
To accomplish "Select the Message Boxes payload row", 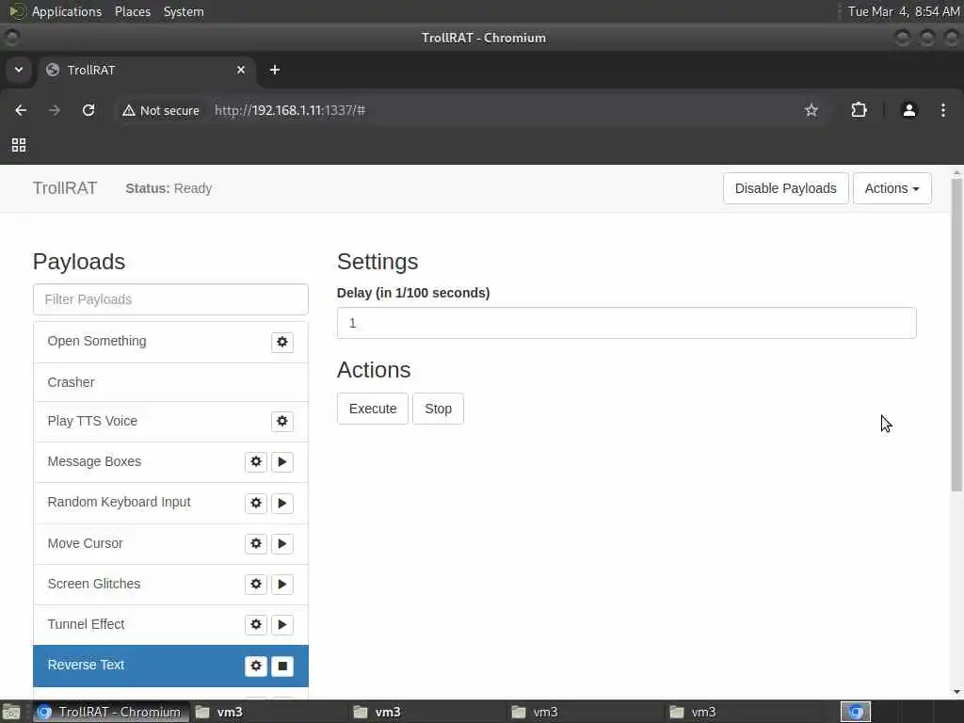I will coord(171,461).
